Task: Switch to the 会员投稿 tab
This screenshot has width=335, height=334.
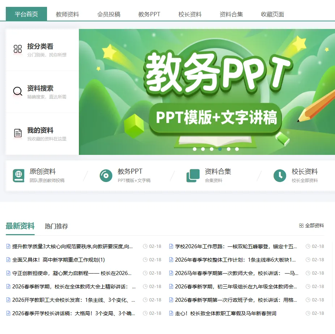Action: [x=108, y=14]
